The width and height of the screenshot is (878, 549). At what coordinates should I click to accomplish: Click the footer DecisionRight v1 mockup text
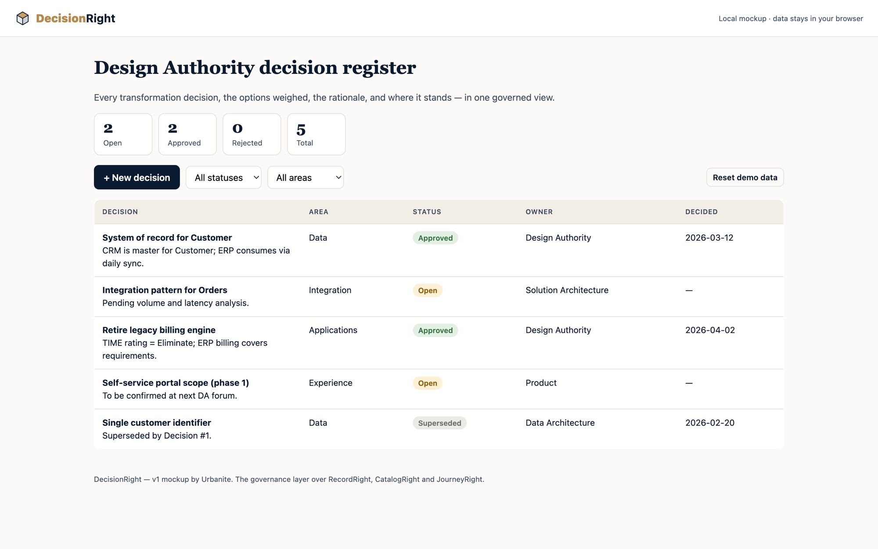pyautogui.click(x=289, y=479)
